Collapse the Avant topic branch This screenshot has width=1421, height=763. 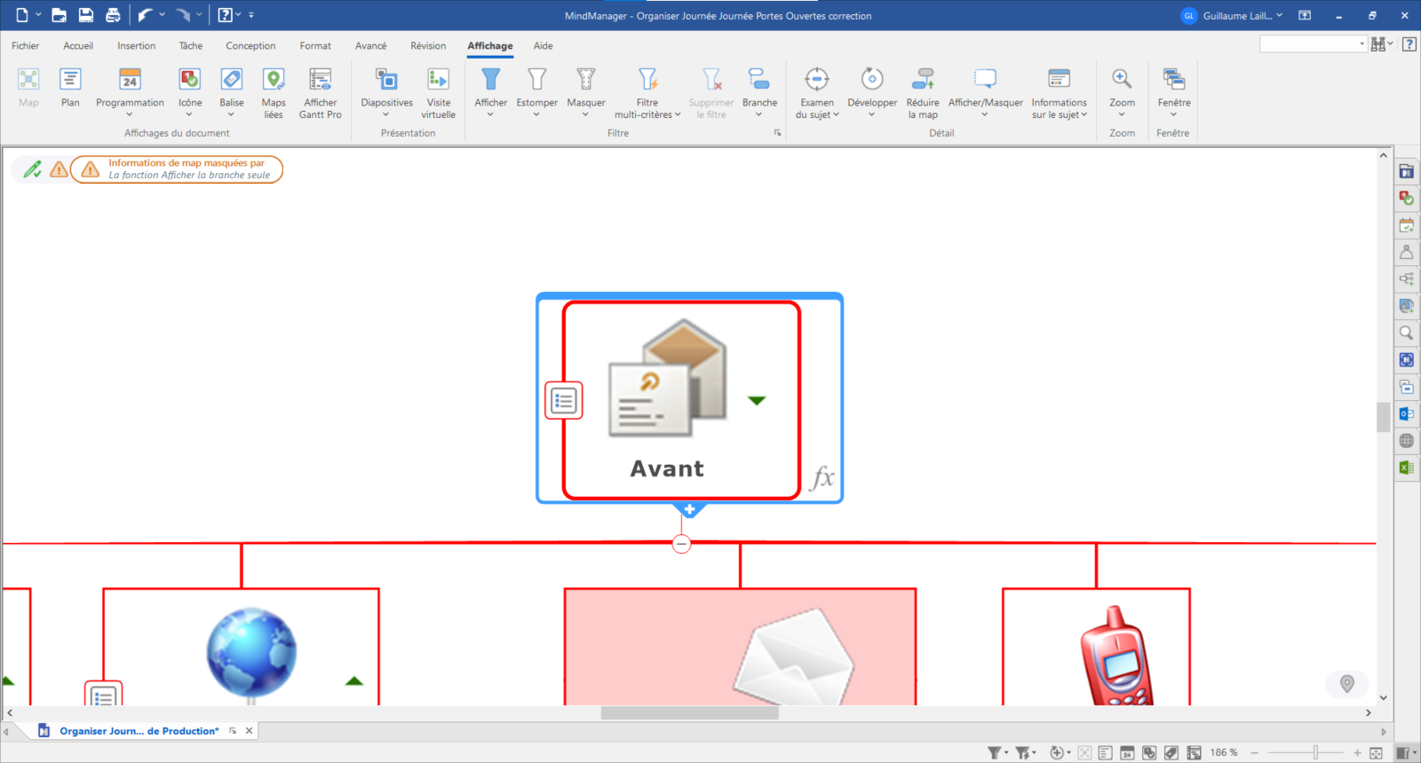(x=681, y=544)
